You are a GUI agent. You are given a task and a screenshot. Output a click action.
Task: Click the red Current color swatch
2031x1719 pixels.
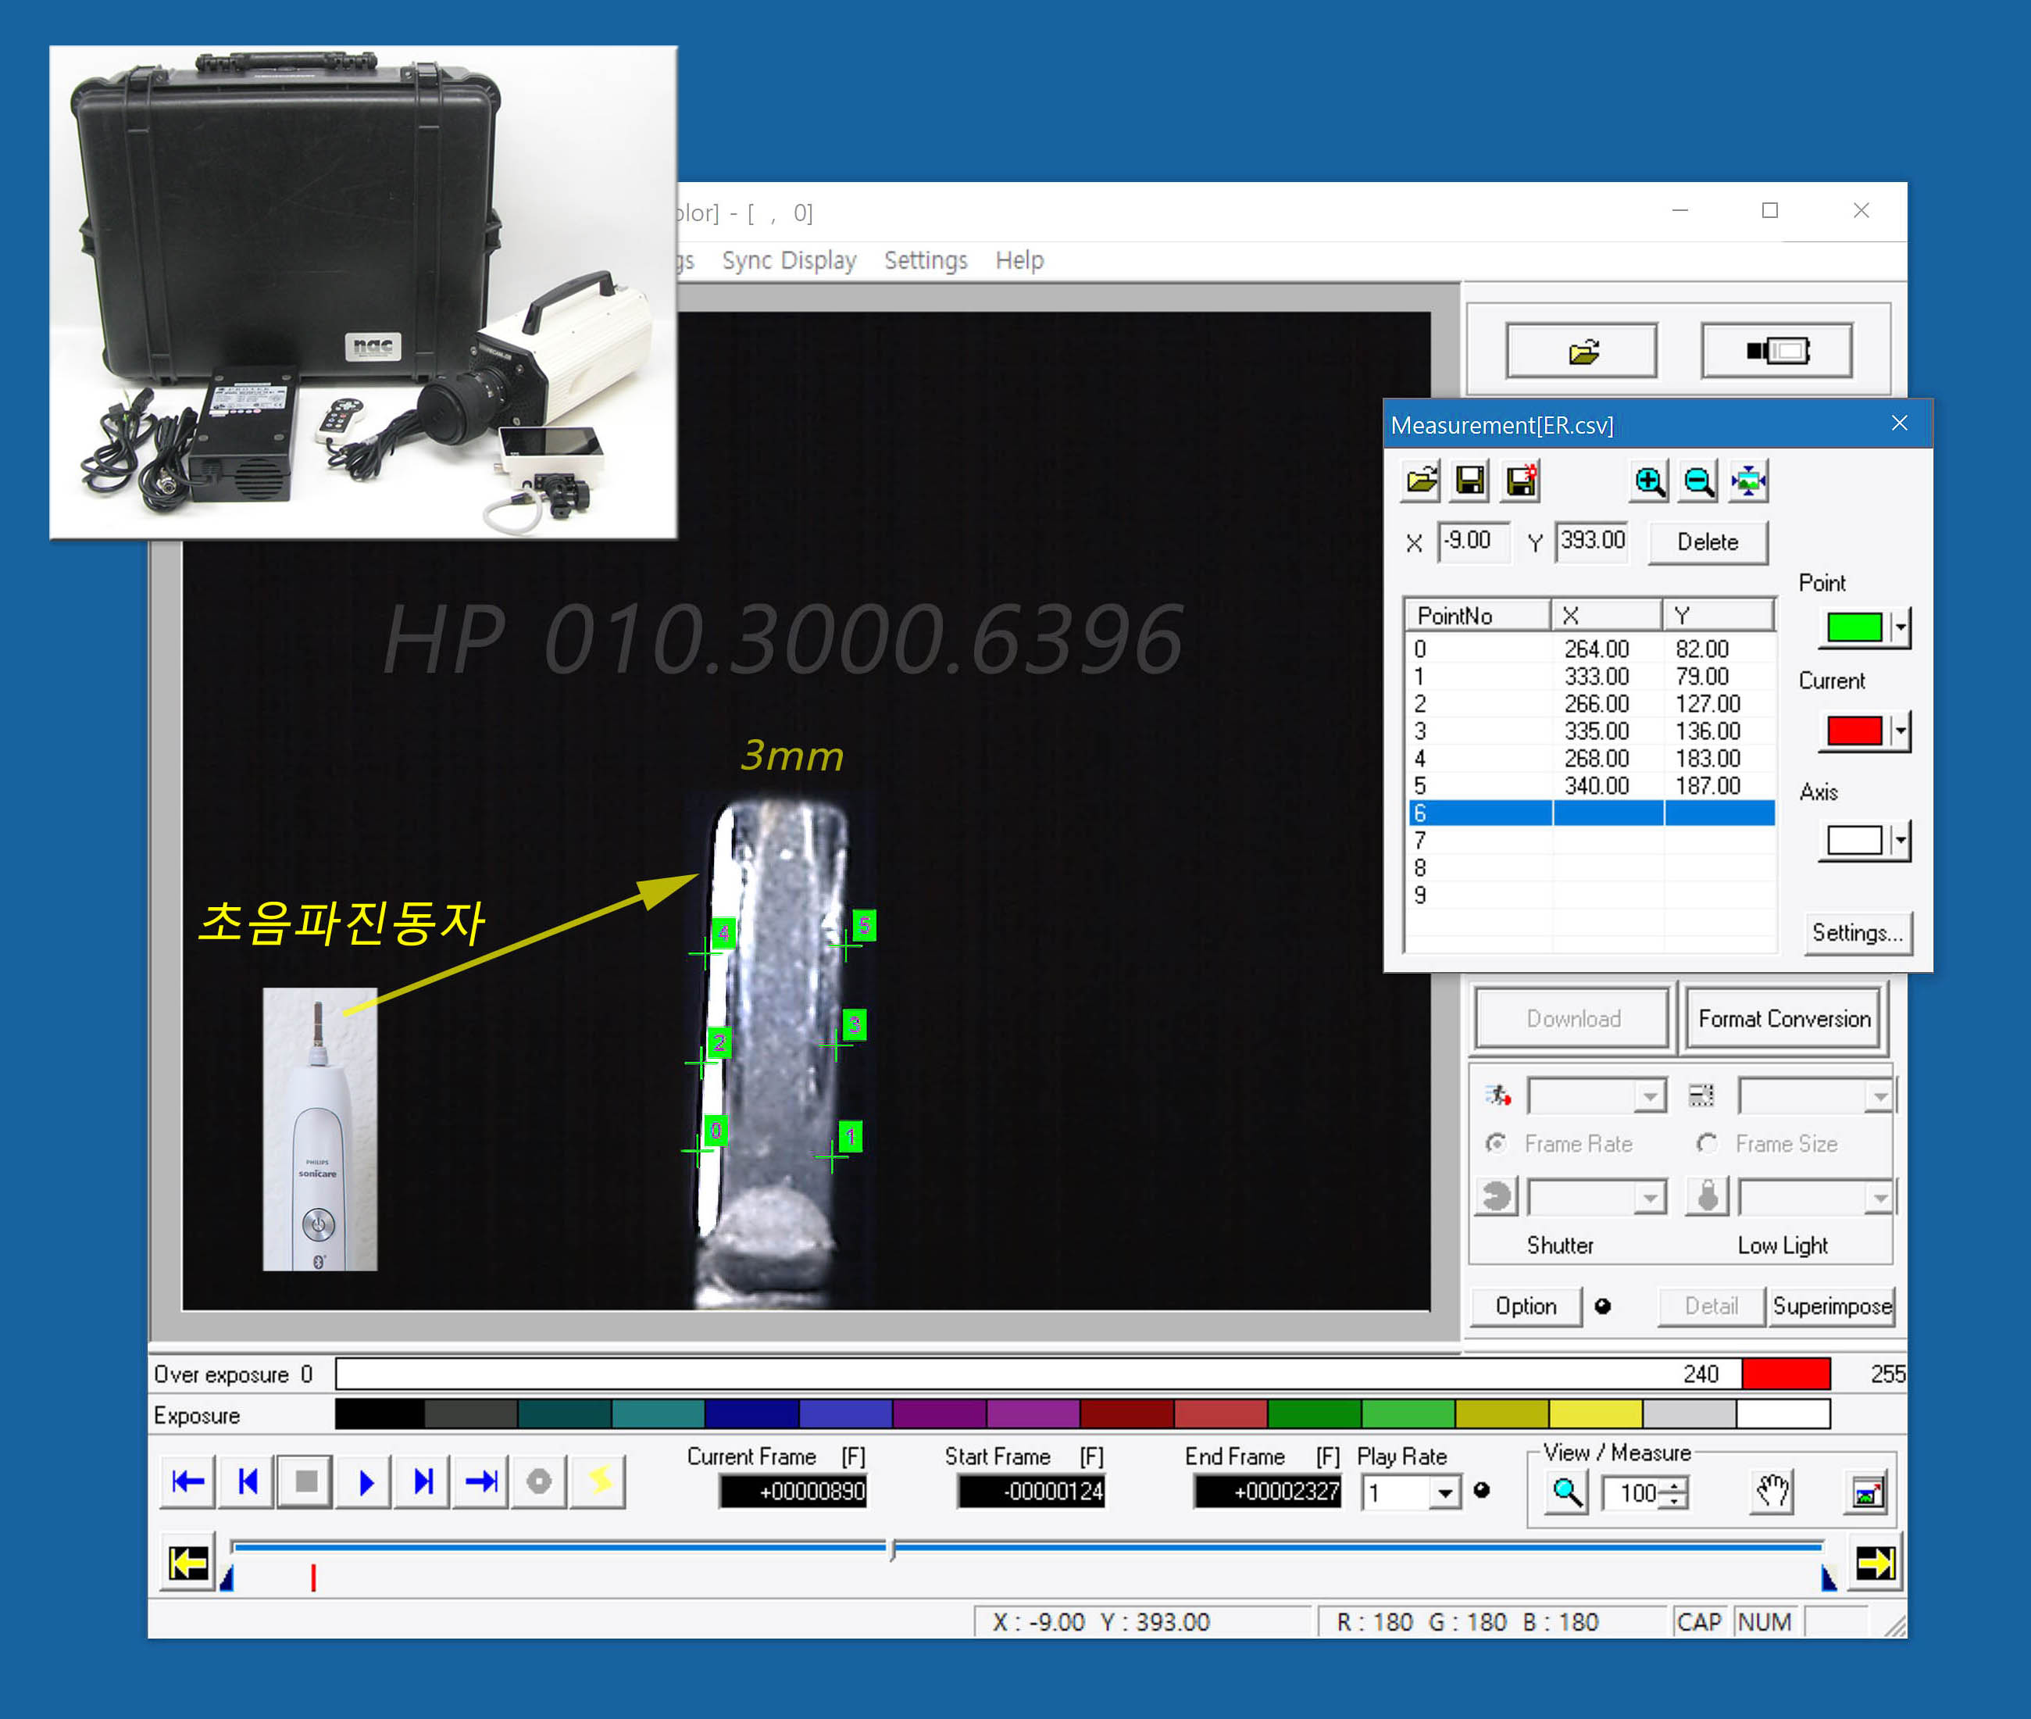[x=1854, y=730]
